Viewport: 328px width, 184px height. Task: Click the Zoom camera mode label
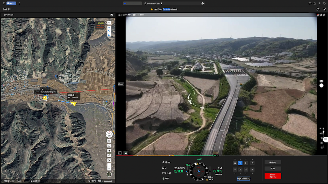(121, 84)
